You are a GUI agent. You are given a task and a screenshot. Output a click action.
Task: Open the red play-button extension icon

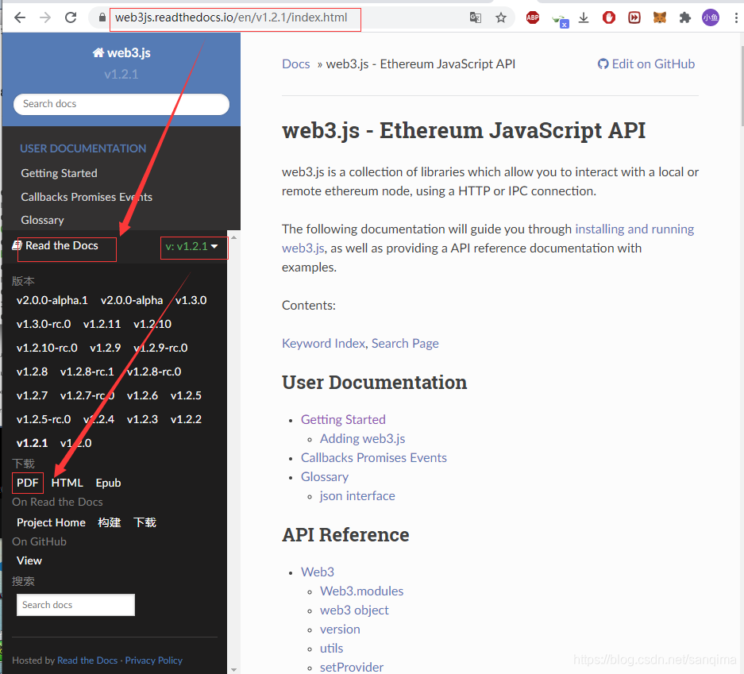(634, 18)
